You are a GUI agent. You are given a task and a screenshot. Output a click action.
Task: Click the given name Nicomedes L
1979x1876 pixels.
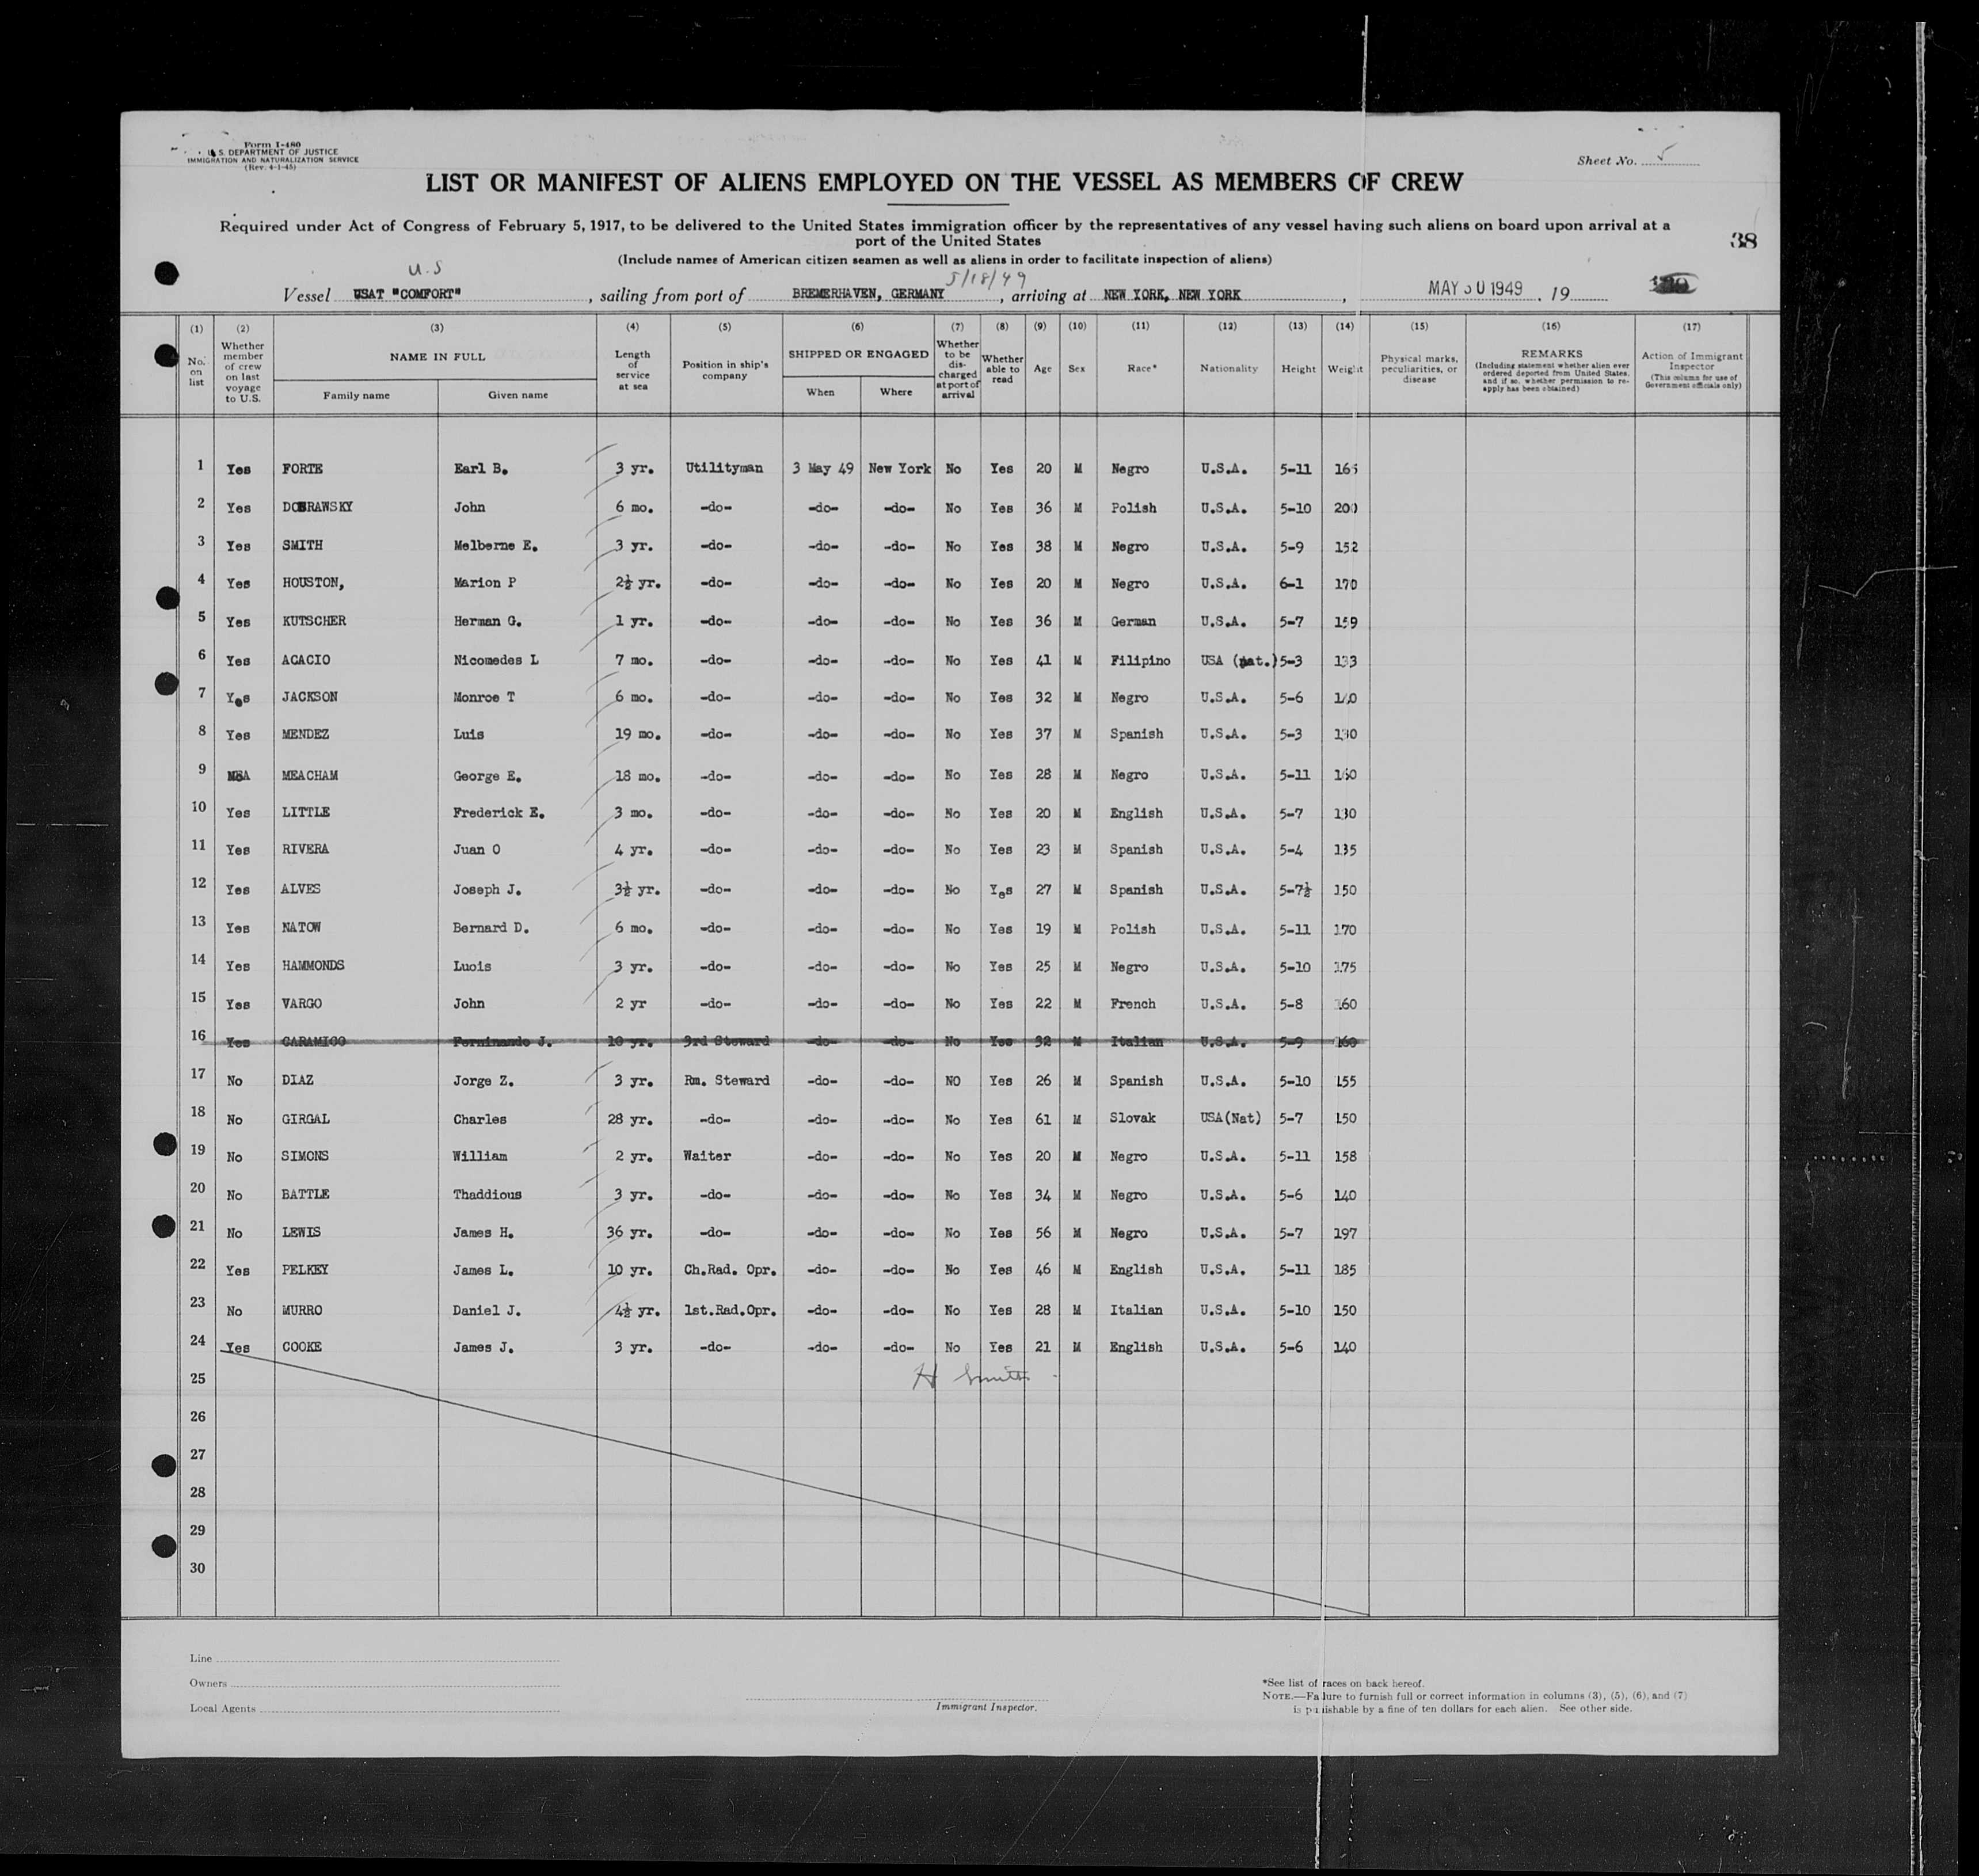point(496,660)
